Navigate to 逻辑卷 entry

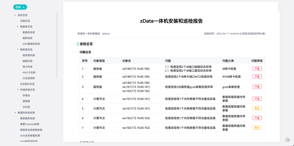26,101
